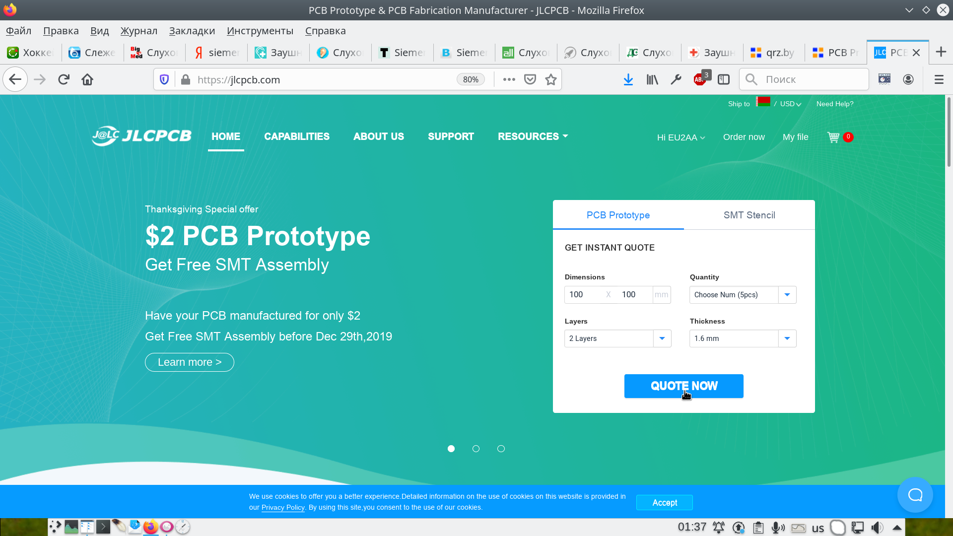
Task: Open the Library bookmarks and history
Action: 652,79
